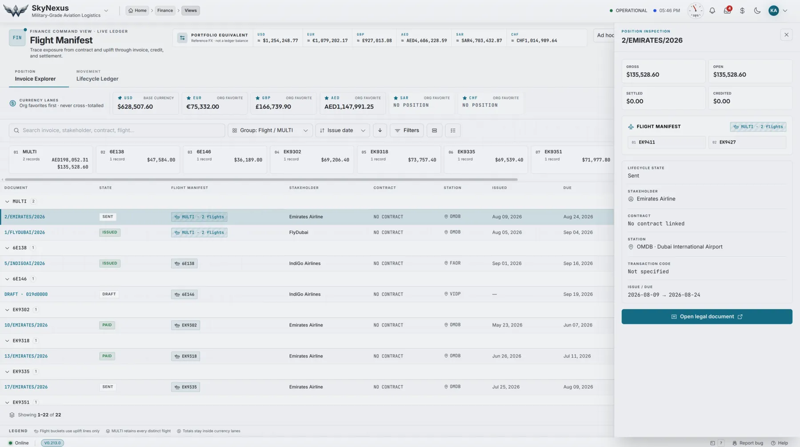
Task: Collapse the EK9318 group
Action: (x=7, y=341)
